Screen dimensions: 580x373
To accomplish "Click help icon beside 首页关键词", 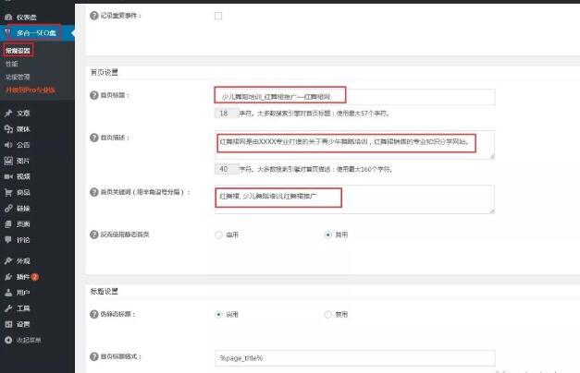I will pyautogui.click(x=94, y=192).
